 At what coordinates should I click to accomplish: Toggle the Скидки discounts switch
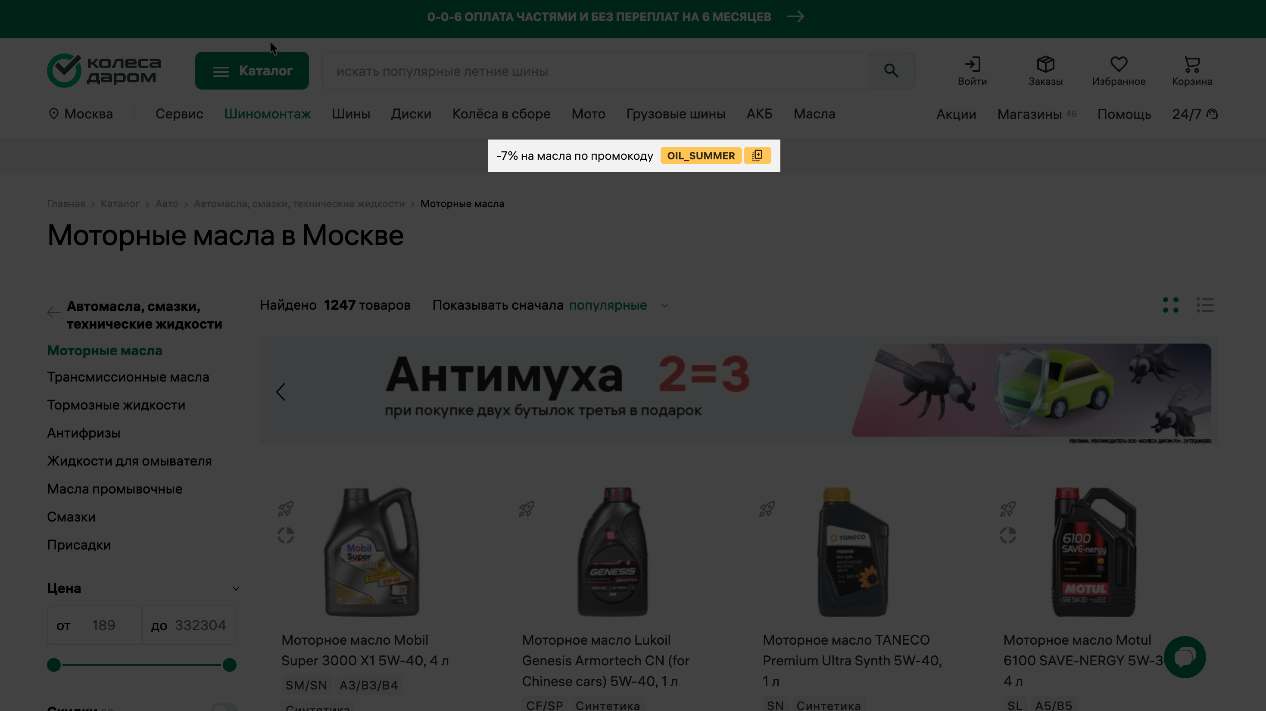coord(224,707)
